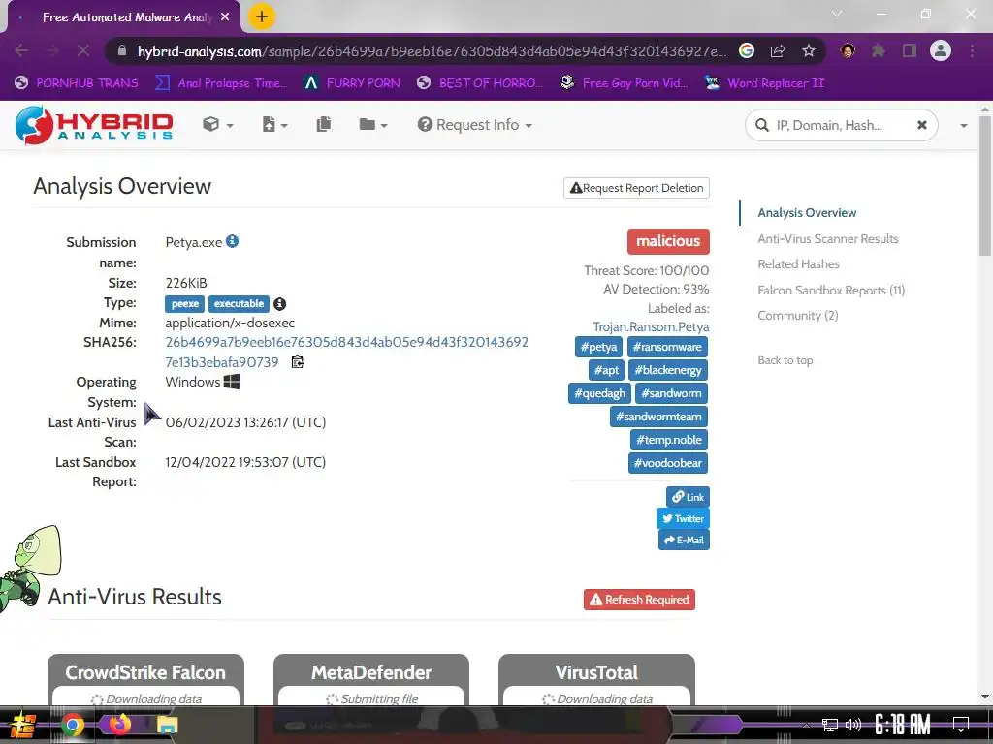Click the info icon beside Petya.exe

[x=233, y=241]
